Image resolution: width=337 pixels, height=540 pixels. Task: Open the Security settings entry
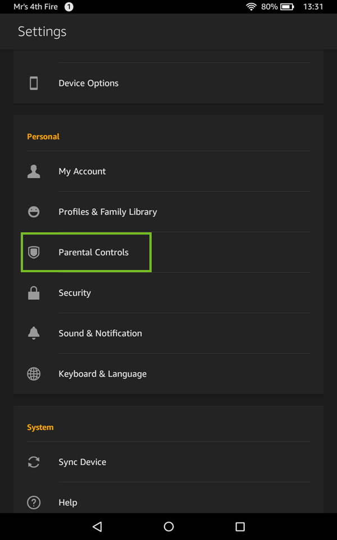[x=75, y=292]
